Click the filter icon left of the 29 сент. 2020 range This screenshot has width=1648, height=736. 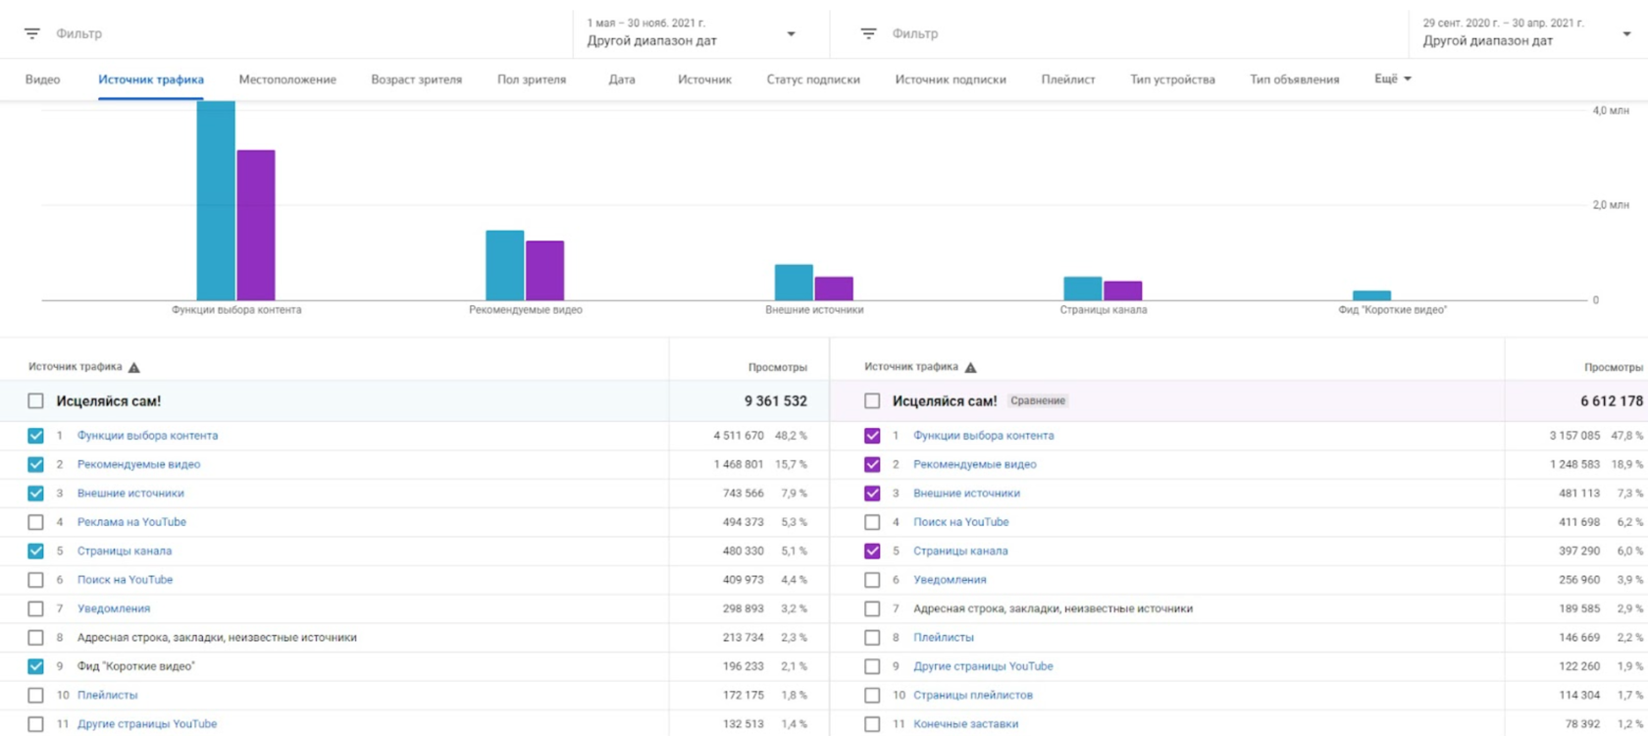pyautogui.click(x=868, y=33)
